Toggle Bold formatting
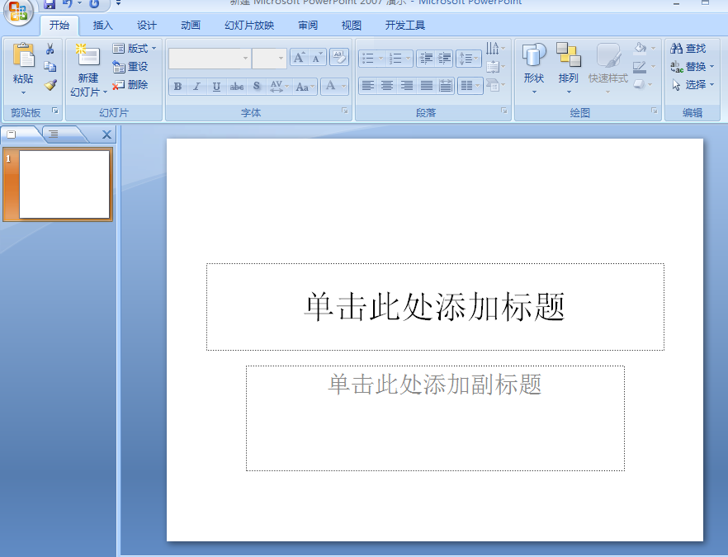This screenshot has height=557, width=728. (177, 87)
